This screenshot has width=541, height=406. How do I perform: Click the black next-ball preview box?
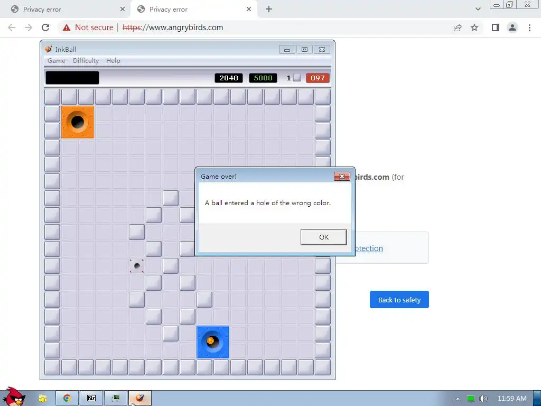click(72, 78)
